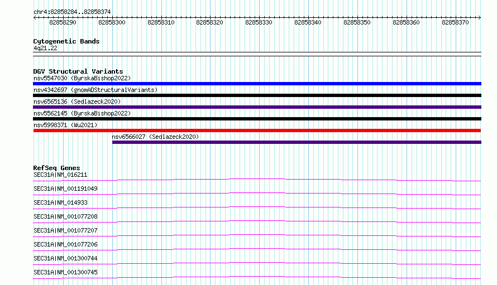Click the black nsv5562145 variant bar
Screen dimensions: 497x285
pos(257,119)
